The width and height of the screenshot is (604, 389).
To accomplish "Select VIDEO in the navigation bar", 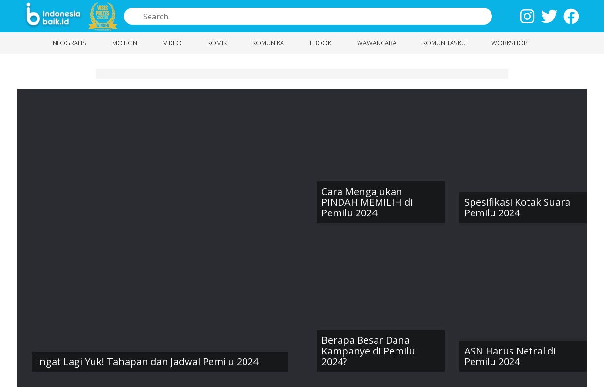I will (172, 43).
